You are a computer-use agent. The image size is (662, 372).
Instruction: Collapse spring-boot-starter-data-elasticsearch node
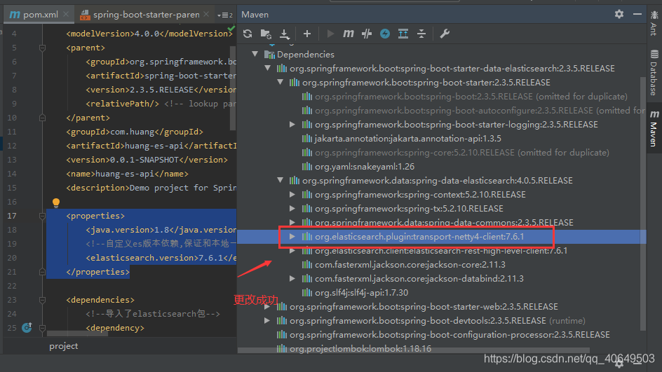tap(267, 68)
